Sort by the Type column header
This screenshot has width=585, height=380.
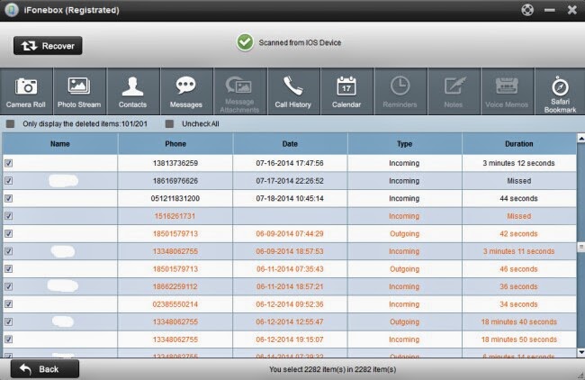(x=404, y=144)
